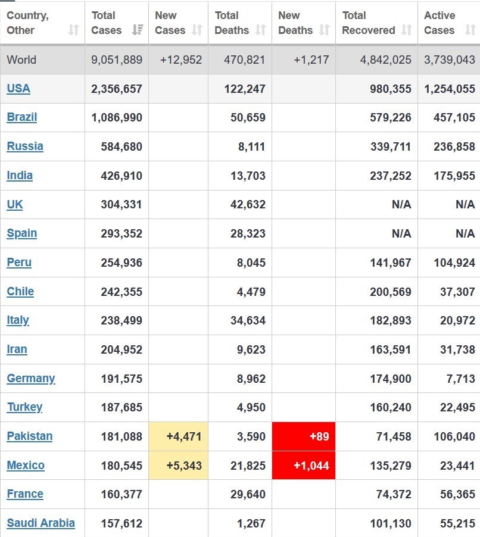
Task: Click the Total Deaths sort arrows
Action: 261,30
